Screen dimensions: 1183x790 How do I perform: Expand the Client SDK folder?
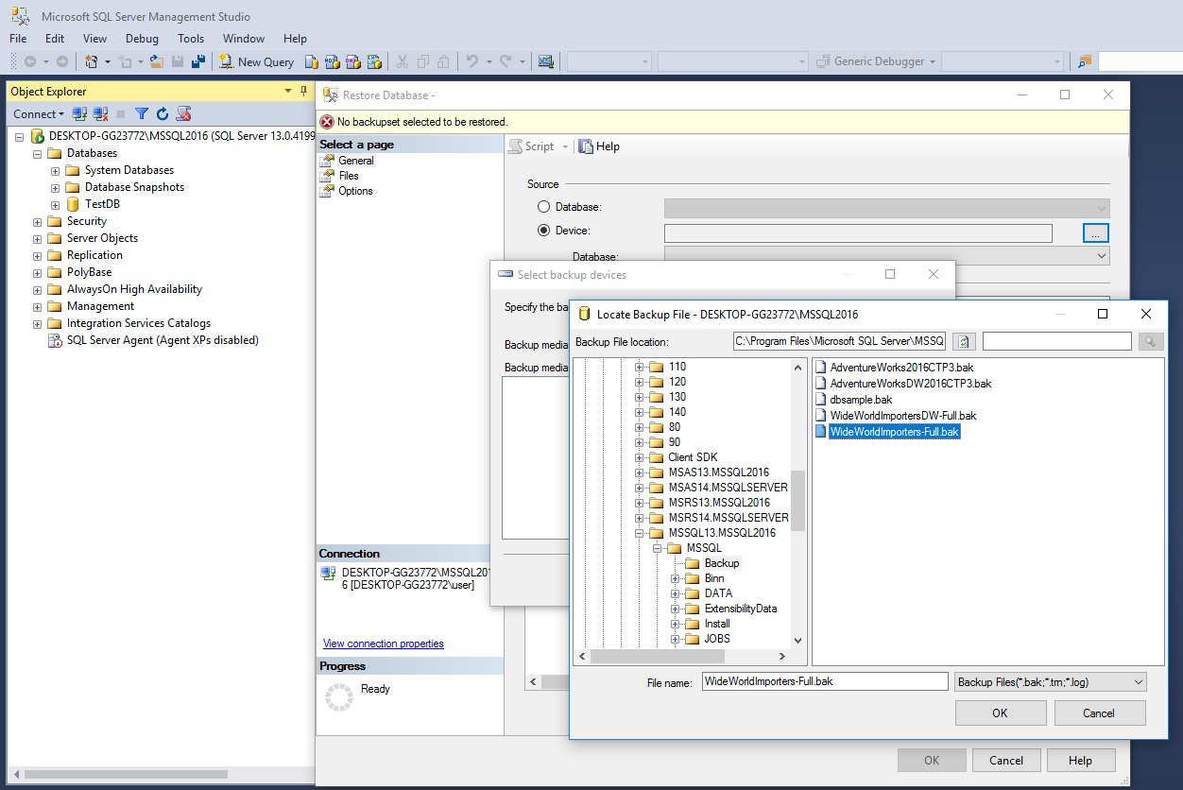click(x=640, y=457)
